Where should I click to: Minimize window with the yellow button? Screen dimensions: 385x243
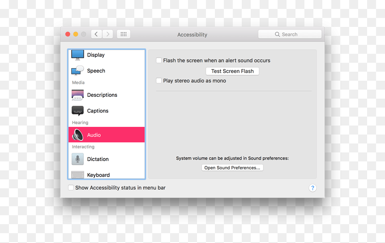click(76, 34)
